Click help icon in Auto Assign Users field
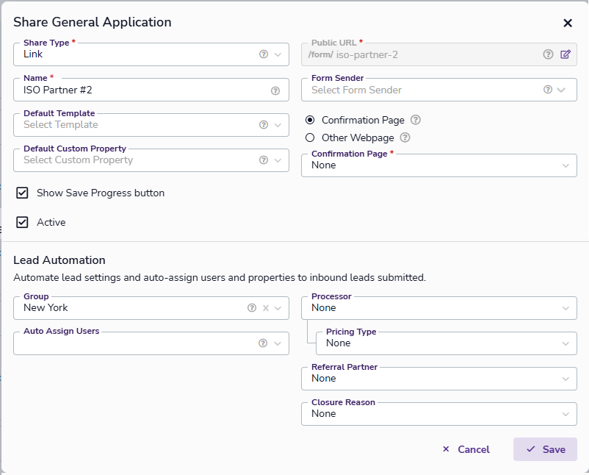The height and width of the screenshot is (475, 589). (264, 343)
